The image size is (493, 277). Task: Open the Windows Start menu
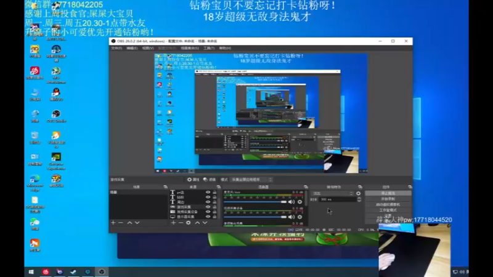31,271
